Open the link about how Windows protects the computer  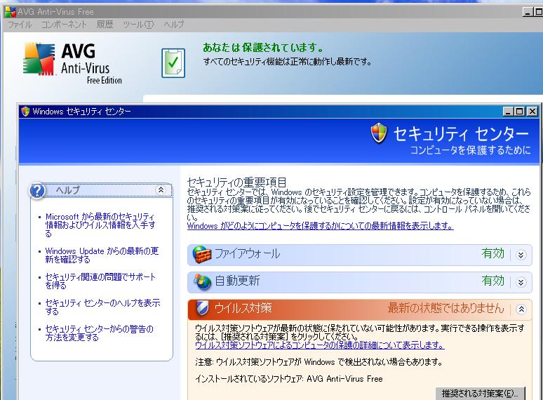[x=321, y=226]
